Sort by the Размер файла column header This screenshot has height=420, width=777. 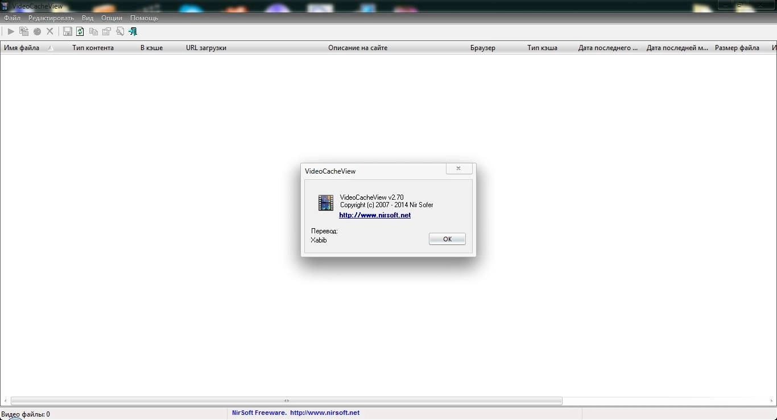point(739,48)
